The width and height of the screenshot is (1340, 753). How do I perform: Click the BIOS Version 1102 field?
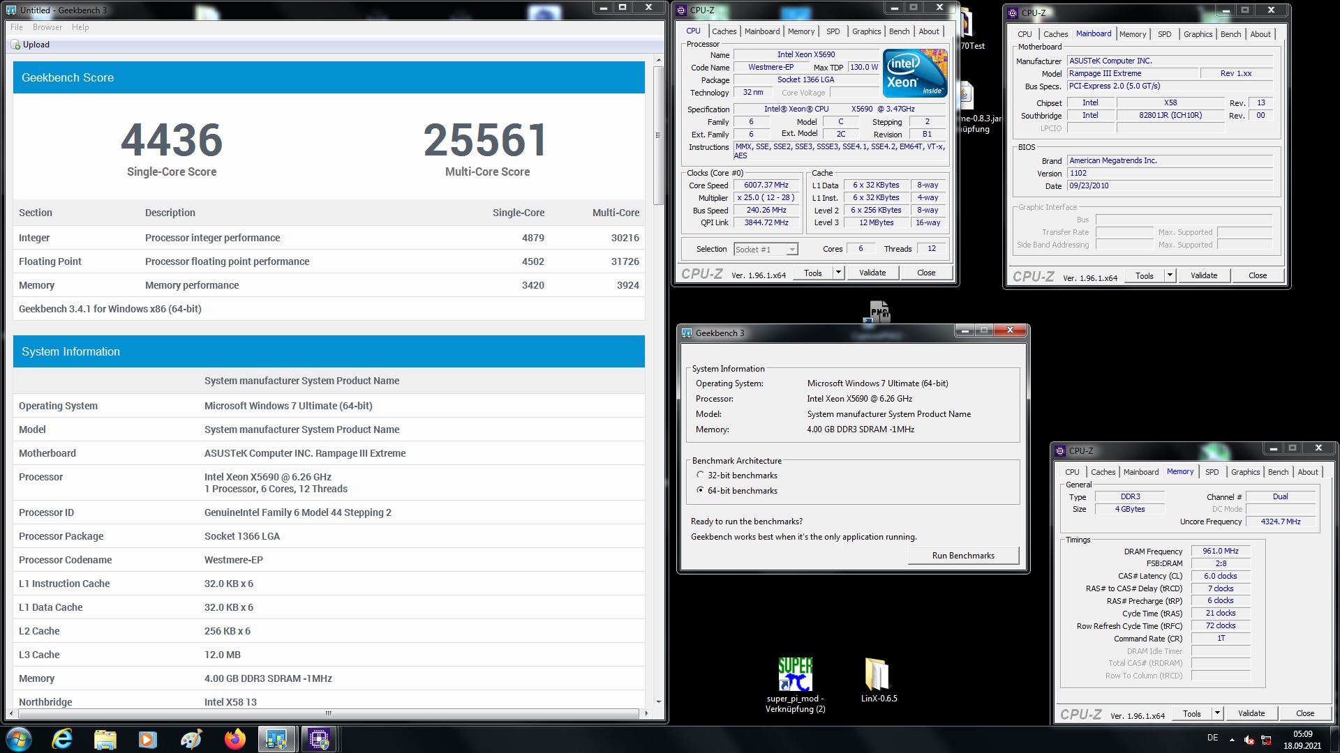click(1170, 173)
